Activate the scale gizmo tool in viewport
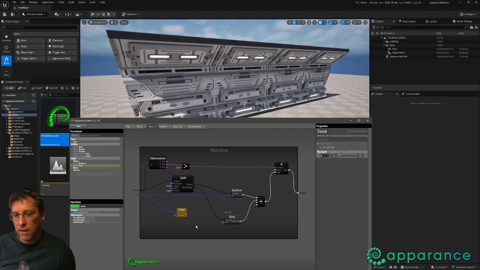Image resolution: width=480 pixels, height=270 pixels. point(303,23)
